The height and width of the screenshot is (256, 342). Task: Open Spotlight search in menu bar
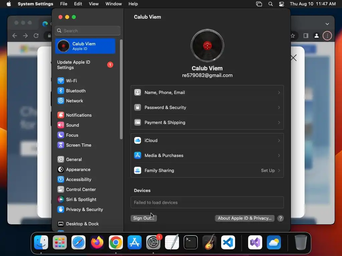[271, 4]
